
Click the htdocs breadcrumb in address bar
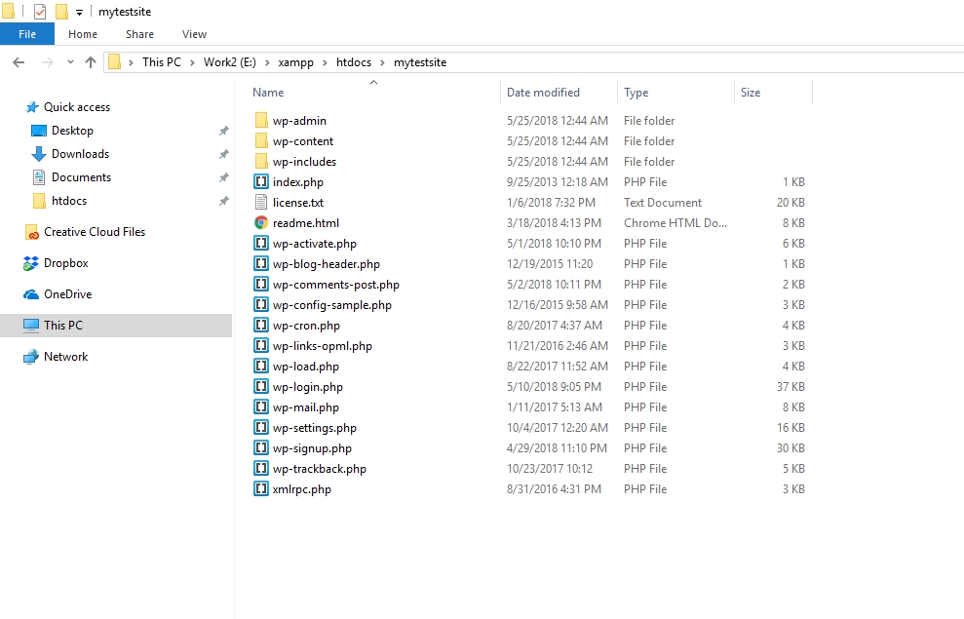[354, 62]
